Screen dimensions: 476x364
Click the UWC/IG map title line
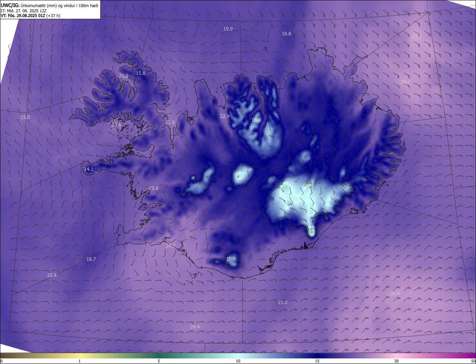point(49,5)
